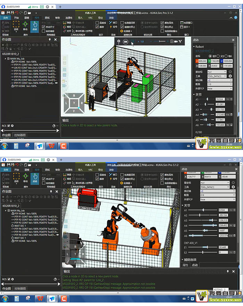243x306 pixels.
Task: Open 文件 menu in upper window
Action: (x=6, y=18)
